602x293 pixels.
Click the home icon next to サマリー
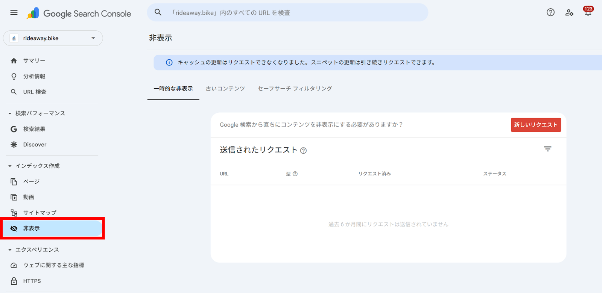(x=14, y=60)
